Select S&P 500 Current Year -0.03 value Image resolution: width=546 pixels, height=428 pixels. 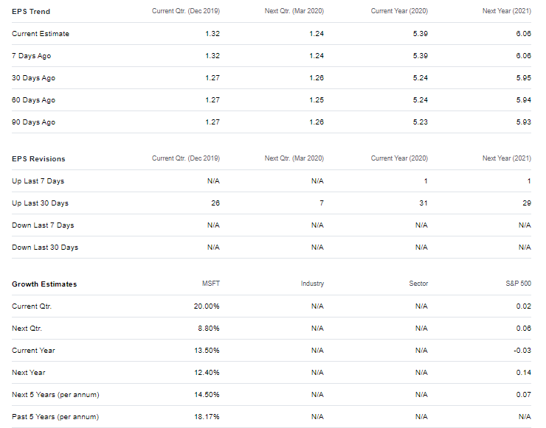coord(522,351)
